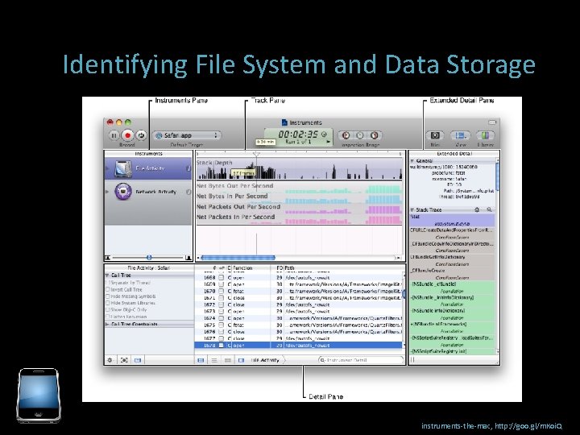
Task: Enable Flatten Recursion checkbox
Action: (x=108, y=317)
